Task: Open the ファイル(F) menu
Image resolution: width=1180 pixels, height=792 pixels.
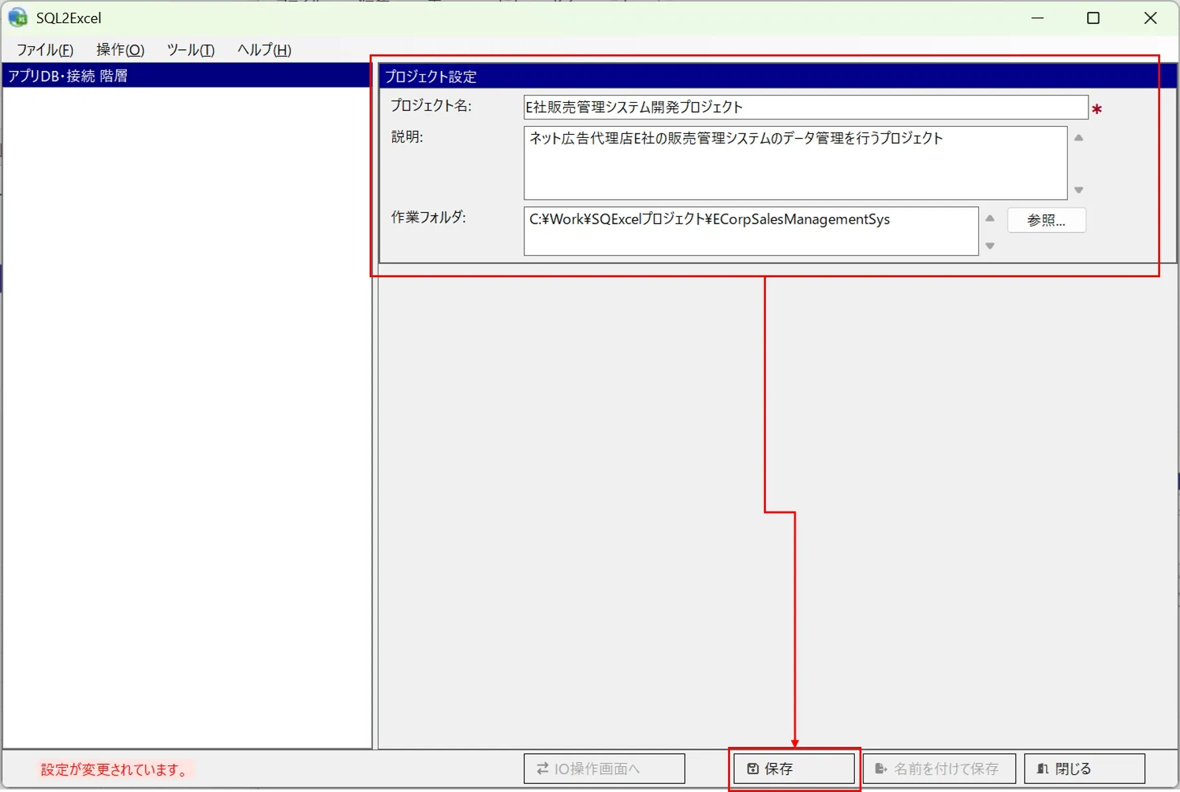Action: tap(44, 50)
